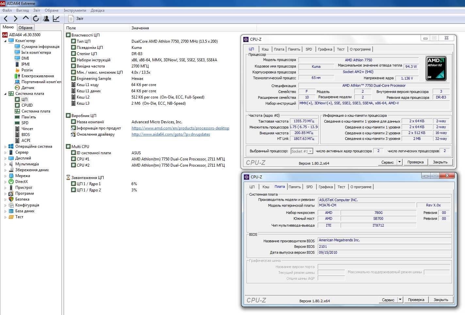Open Звіт menu in the menu bar
The height and width of the screenshot is (315, 465).
37,10
